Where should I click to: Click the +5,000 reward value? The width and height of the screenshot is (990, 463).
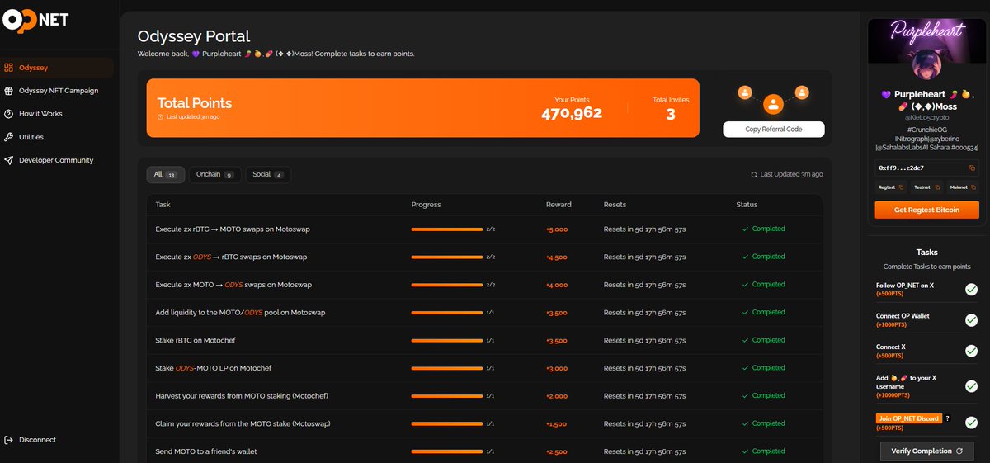point(557,229)
